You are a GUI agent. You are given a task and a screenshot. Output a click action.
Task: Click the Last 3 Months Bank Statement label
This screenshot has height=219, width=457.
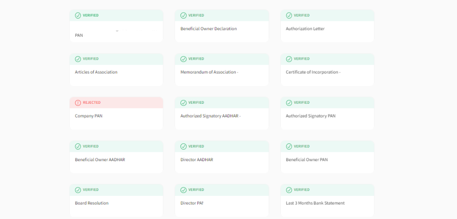coord(315,203)
